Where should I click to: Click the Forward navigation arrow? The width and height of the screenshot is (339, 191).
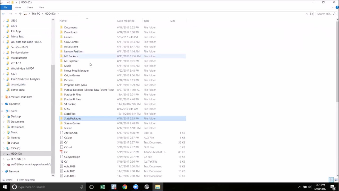pyautogui.click(x=10, y=14)
